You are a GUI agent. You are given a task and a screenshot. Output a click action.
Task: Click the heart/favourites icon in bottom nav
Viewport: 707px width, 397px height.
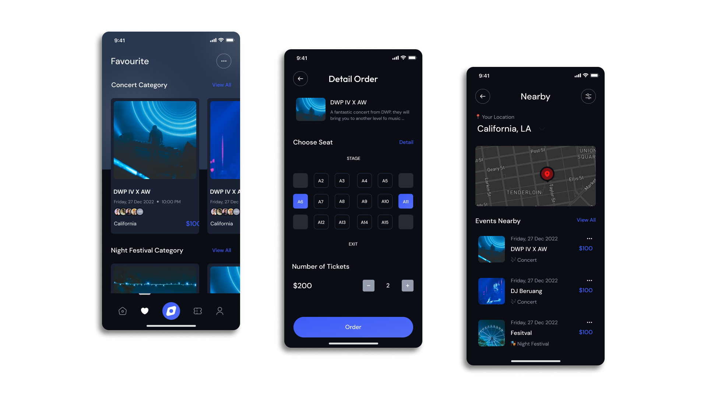144,311
